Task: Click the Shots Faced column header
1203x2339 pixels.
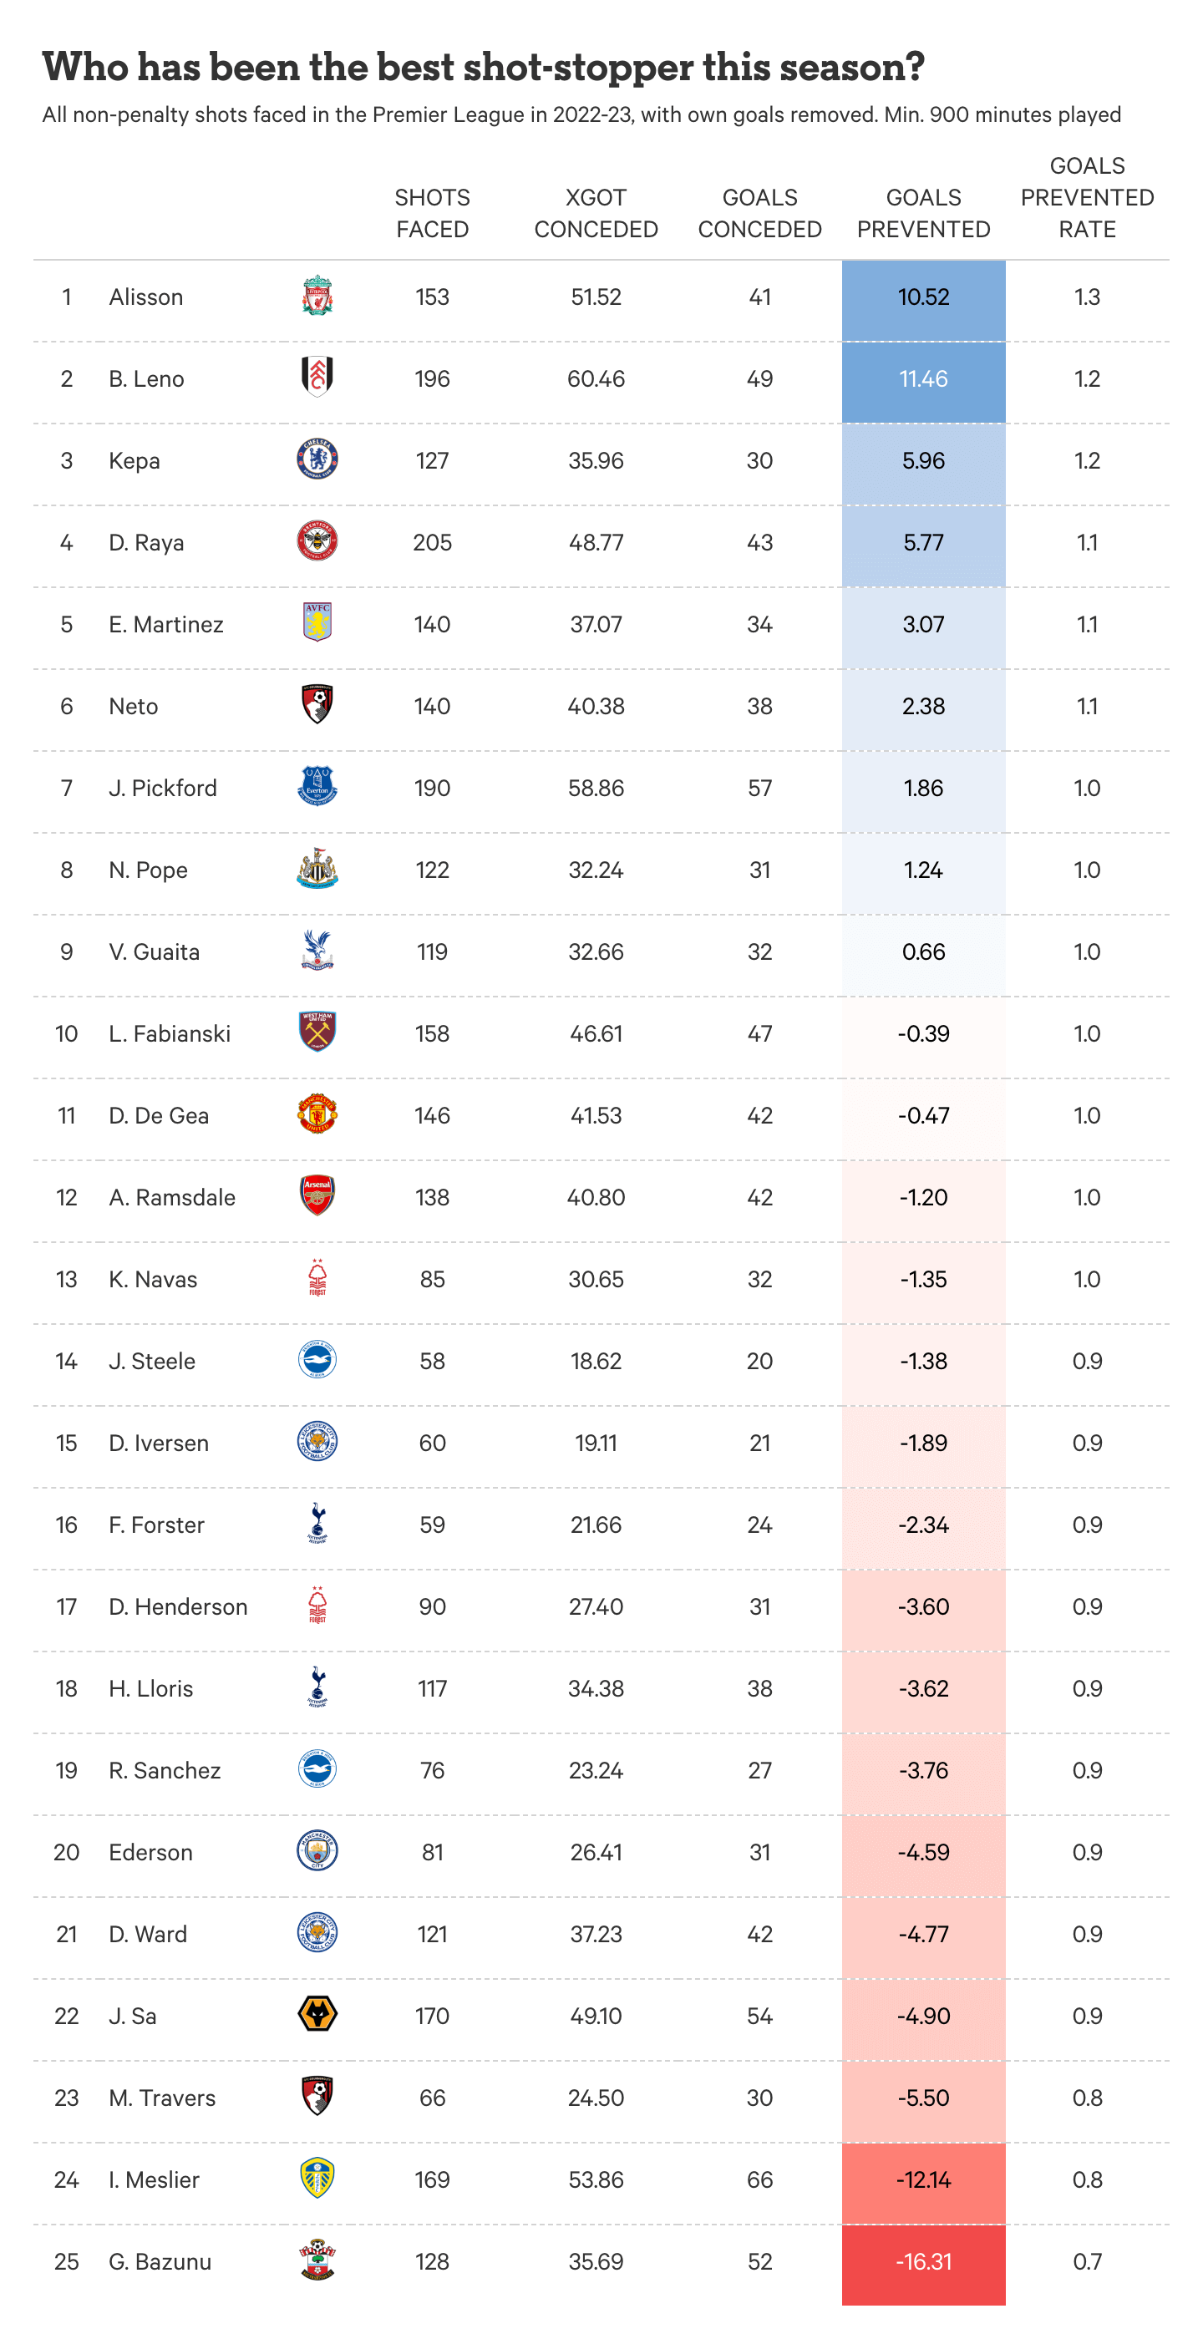Action: pos(432,213)
